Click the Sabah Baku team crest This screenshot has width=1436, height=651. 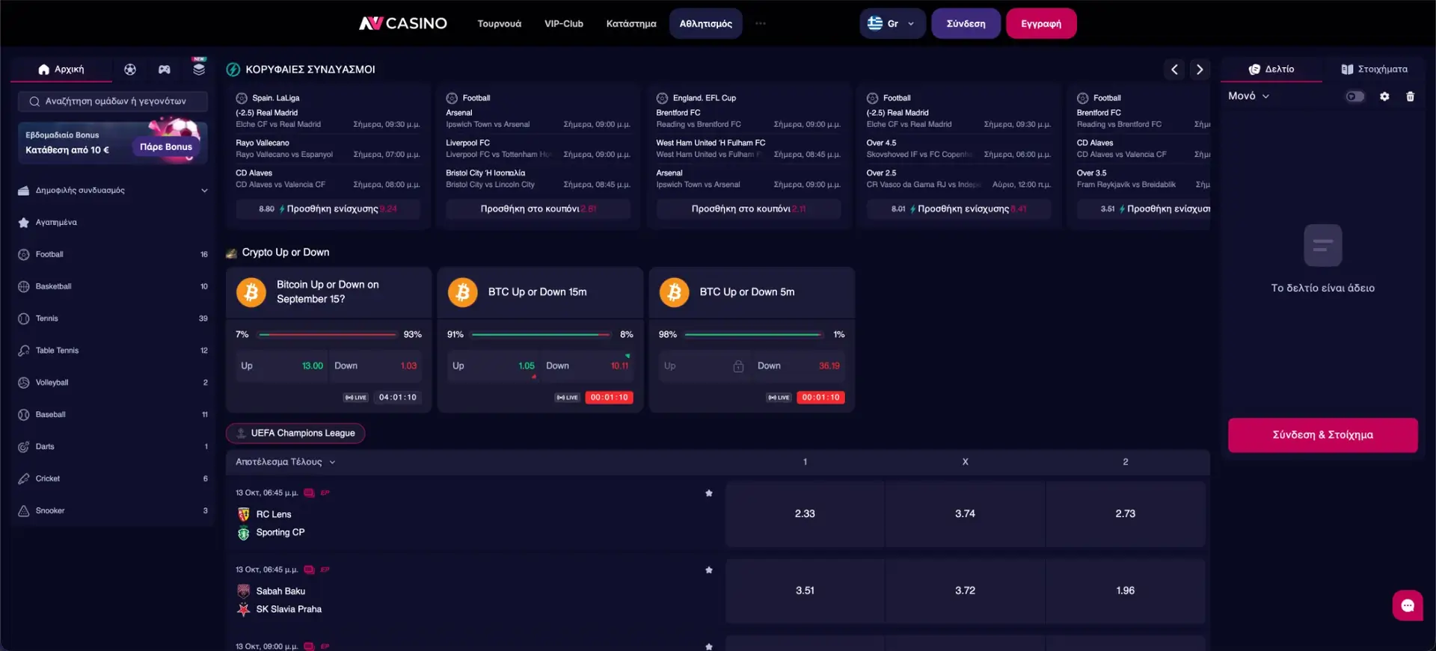click(x=243, y=591)
